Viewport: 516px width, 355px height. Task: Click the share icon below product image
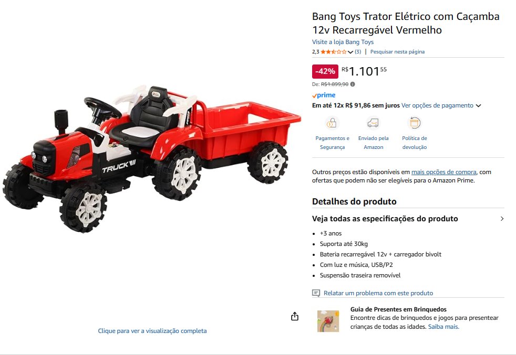(295, 316)
